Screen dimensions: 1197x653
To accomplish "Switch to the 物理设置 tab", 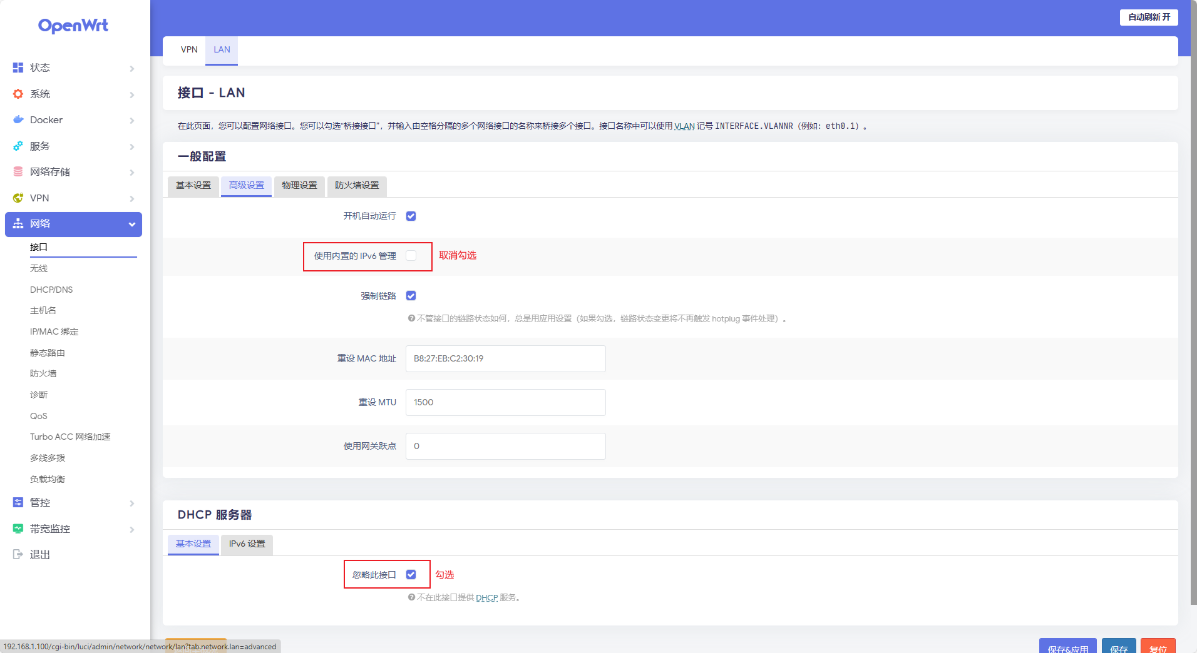I will point(299,186).
